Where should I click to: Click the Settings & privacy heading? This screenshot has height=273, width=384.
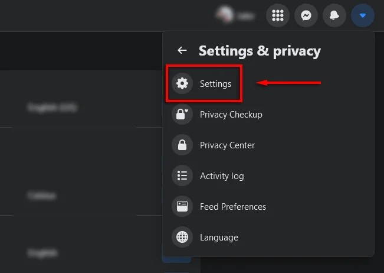(260, 51)
